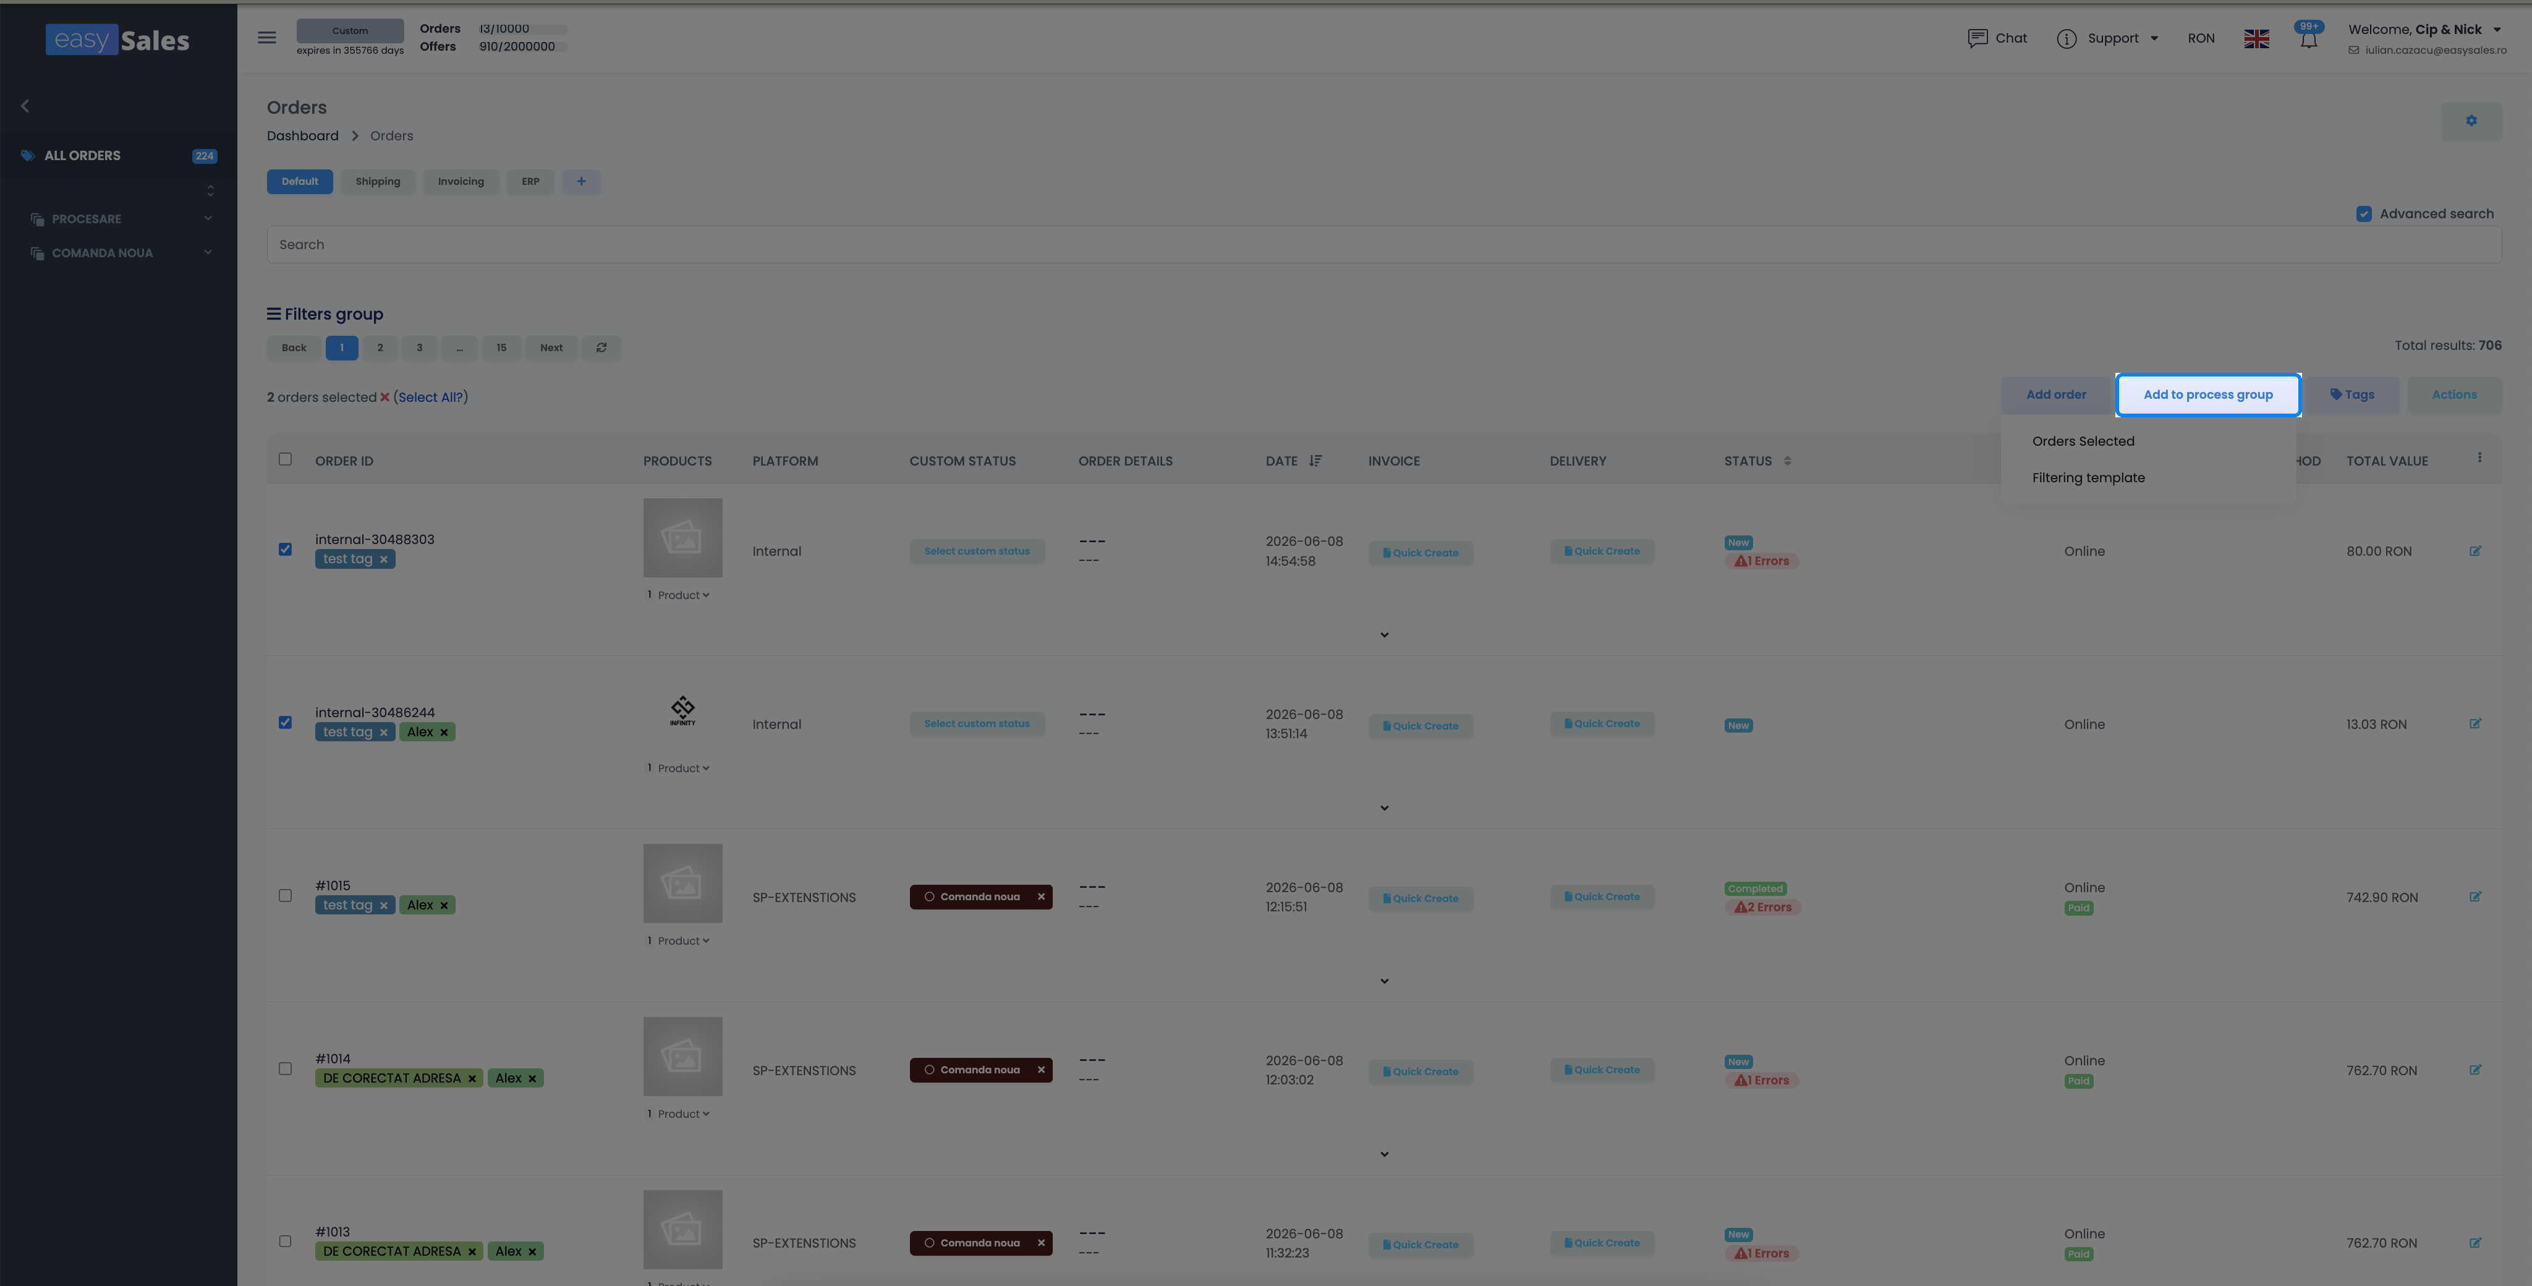This screenshot has width=2532, height=1286.
Task: Clear Comanda noua status on #1015
Action: 1041,896
